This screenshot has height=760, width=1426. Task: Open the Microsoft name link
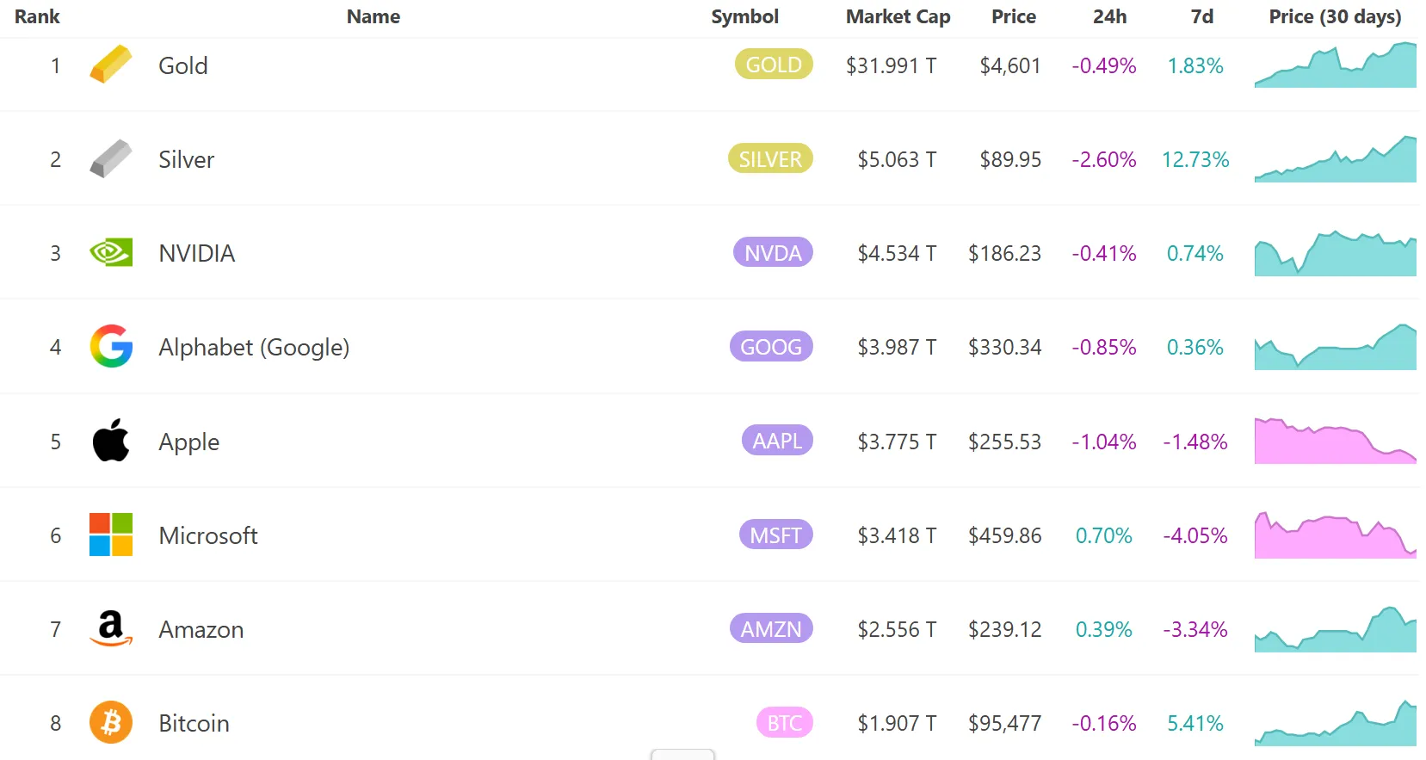(208, 535)
